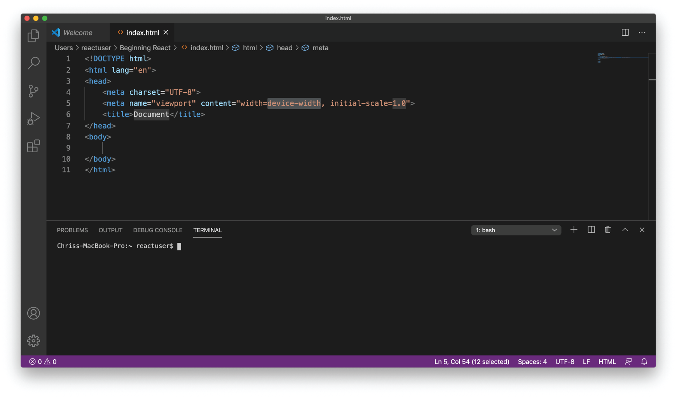This screenshot has height=397, width=677.
Task: Open notifications via the bell icon
Action: pos(644,361)
